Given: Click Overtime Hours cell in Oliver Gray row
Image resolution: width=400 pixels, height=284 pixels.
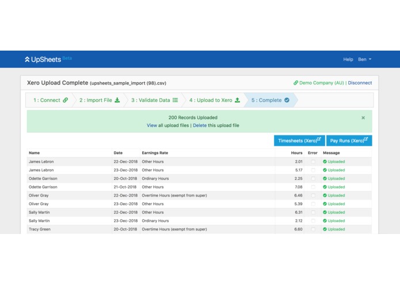Looking at the screenshot, I should point(174,195).
